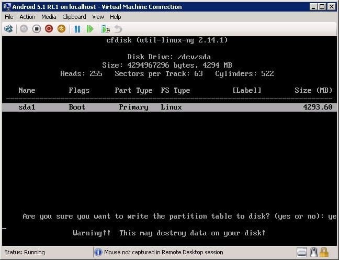The height and width of the screenshot is (260, 339).
Task: Open the View menu
Action: point(98,17)
